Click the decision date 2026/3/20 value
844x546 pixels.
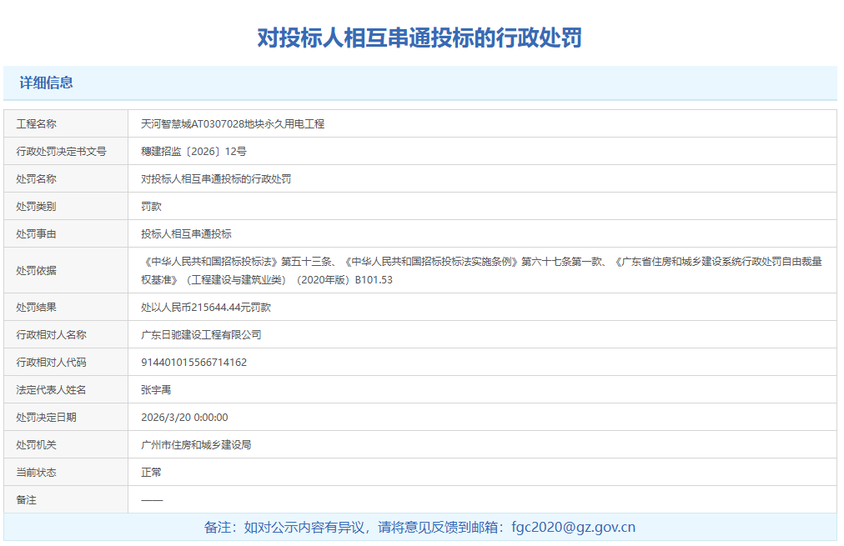(184, 417)
